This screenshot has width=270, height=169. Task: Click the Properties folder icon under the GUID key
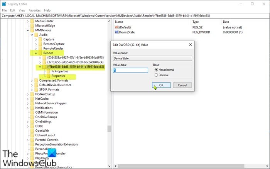(x=48, y=76)
